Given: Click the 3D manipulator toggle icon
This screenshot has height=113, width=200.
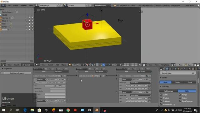Looking at the screenshot, I should pyautogui.click(x=101, y=65).
